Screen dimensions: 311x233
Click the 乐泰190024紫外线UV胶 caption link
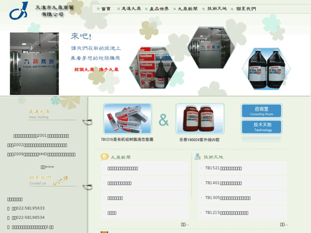click(x=199, y=140)
